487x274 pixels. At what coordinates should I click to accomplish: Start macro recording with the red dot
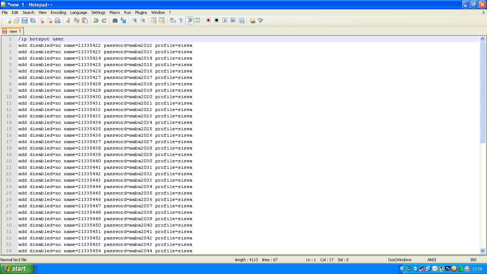208,21
